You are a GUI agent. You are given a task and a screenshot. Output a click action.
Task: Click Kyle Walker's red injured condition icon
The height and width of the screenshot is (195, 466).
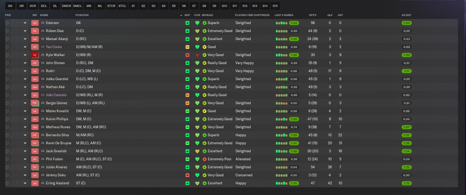197,55
